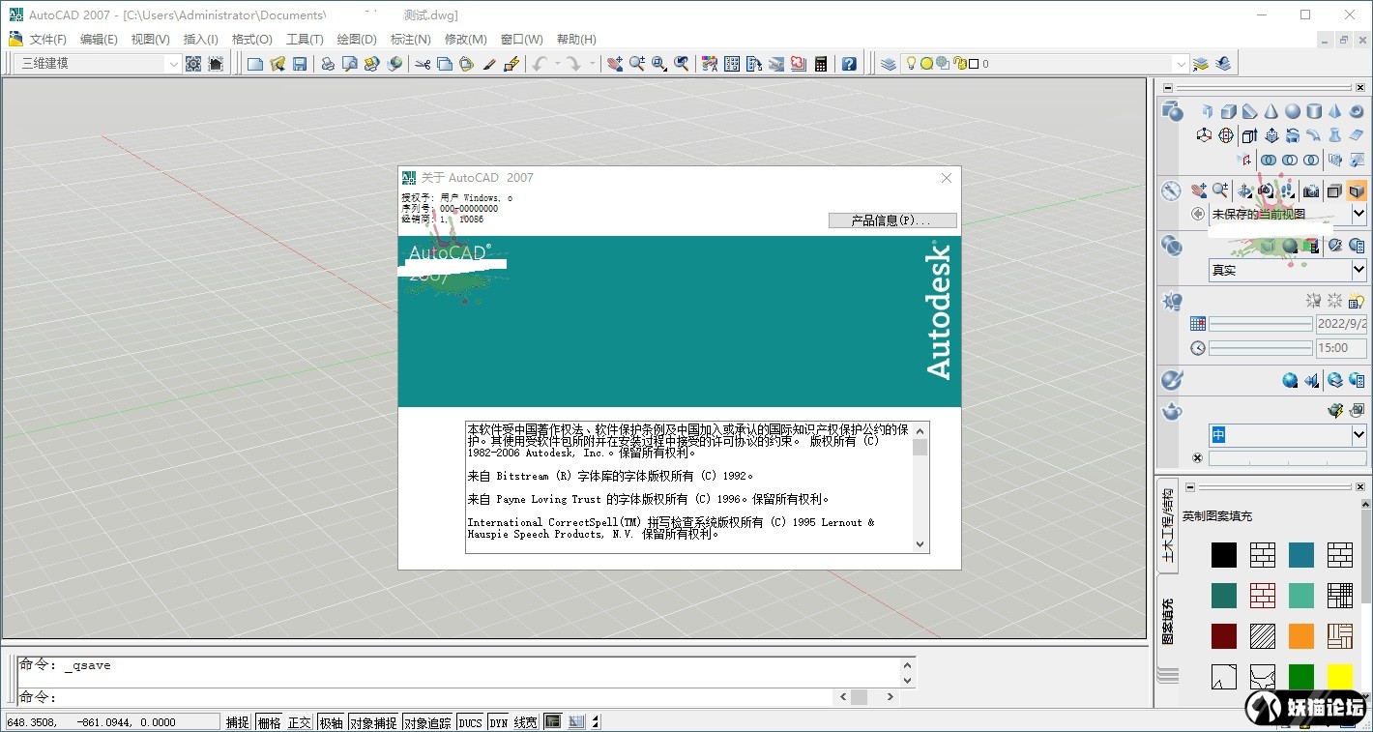
Task: Click the date slider in the light panel
Action: (1260, 324)
